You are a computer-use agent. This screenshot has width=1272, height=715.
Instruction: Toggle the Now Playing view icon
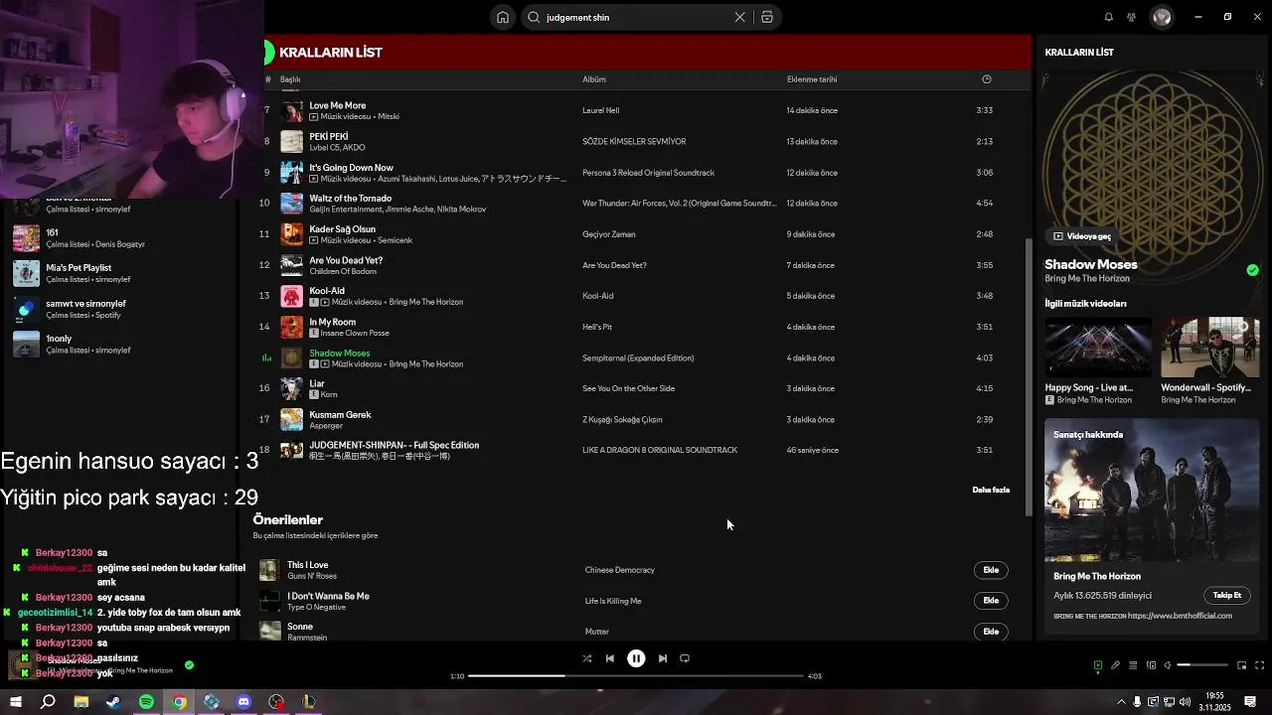pos(1098,665)
